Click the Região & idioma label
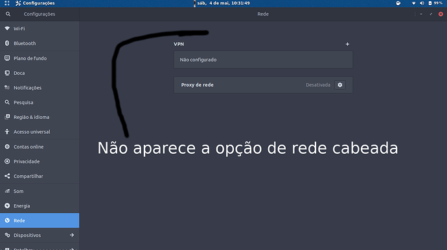This screenshot has width=447, height=250. [x=31, y=117]
